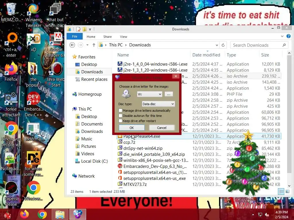Open the Home ribbon tab
Image resolution: width=294 pixels, height=220 pixels.
pyautogui.click(x=91, y=37)
